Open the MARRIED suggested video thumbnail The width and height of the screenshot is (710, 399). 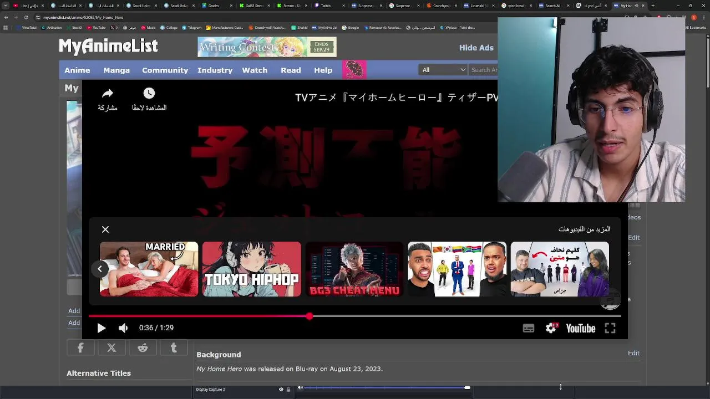pyautogui.click(x=149, y=269)
